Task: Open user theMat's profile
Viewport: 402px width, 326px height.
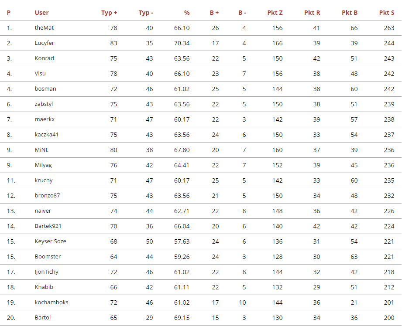Action: [45, 28]
